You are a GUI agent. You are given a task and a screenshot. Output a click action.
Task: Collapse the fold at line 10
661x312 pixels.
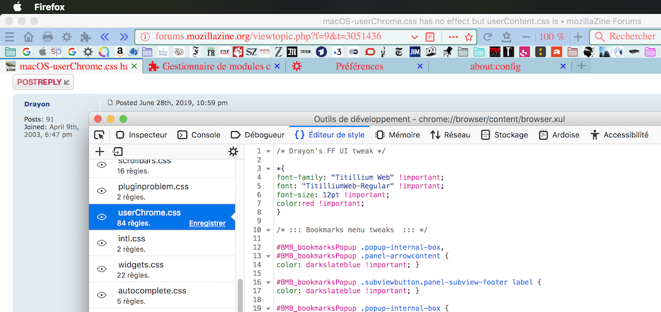pyautogui.click(x=268, y=230)
